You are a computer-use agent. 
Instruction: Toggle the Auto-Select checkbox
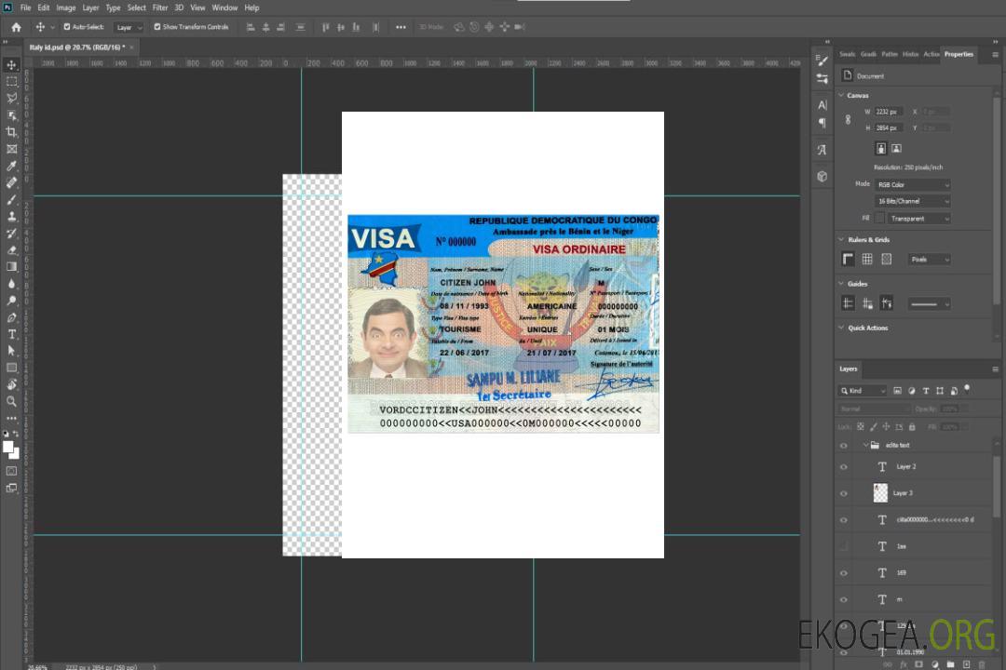coord(67,27)
